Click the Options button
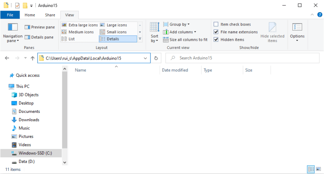 [297, 31]
